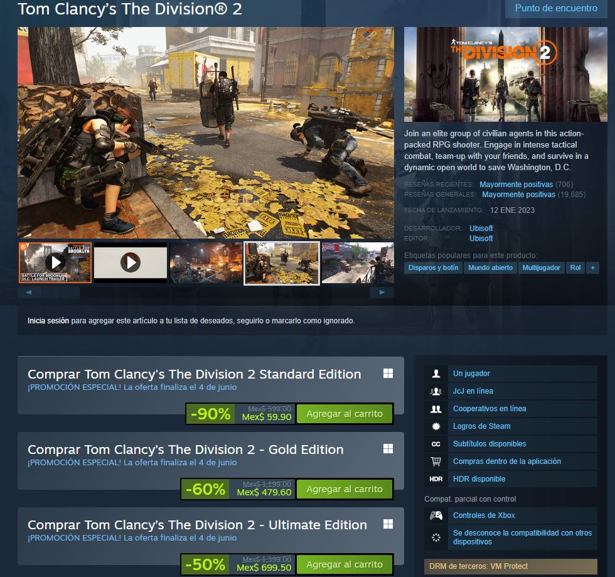Screen dimensions: 615x577
Task: Click the DRM de terceros: VM Protect notice
Action: click(511, 566)
